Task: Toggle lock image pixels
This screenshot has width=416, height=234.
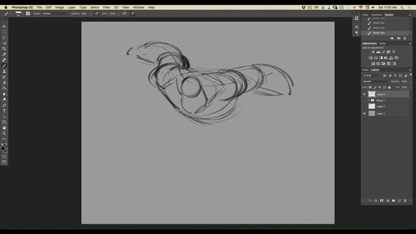Action: [x=375, y=87]
